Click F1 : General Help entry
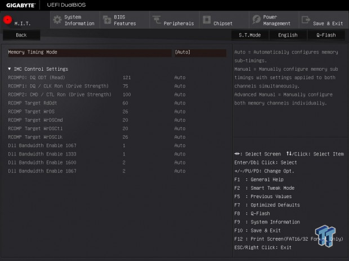349x261 pixels. coord(259,180)
